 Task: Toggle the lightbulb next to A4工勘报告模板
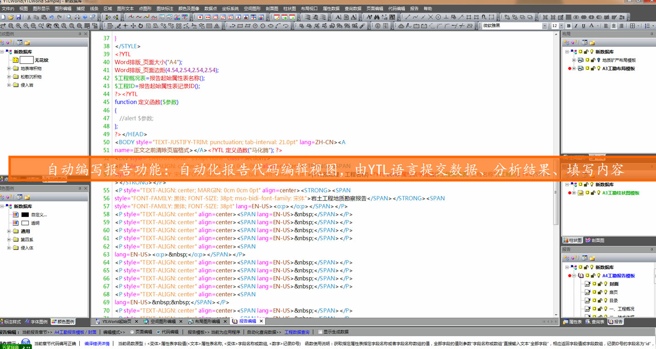click(x=598, y=276)
